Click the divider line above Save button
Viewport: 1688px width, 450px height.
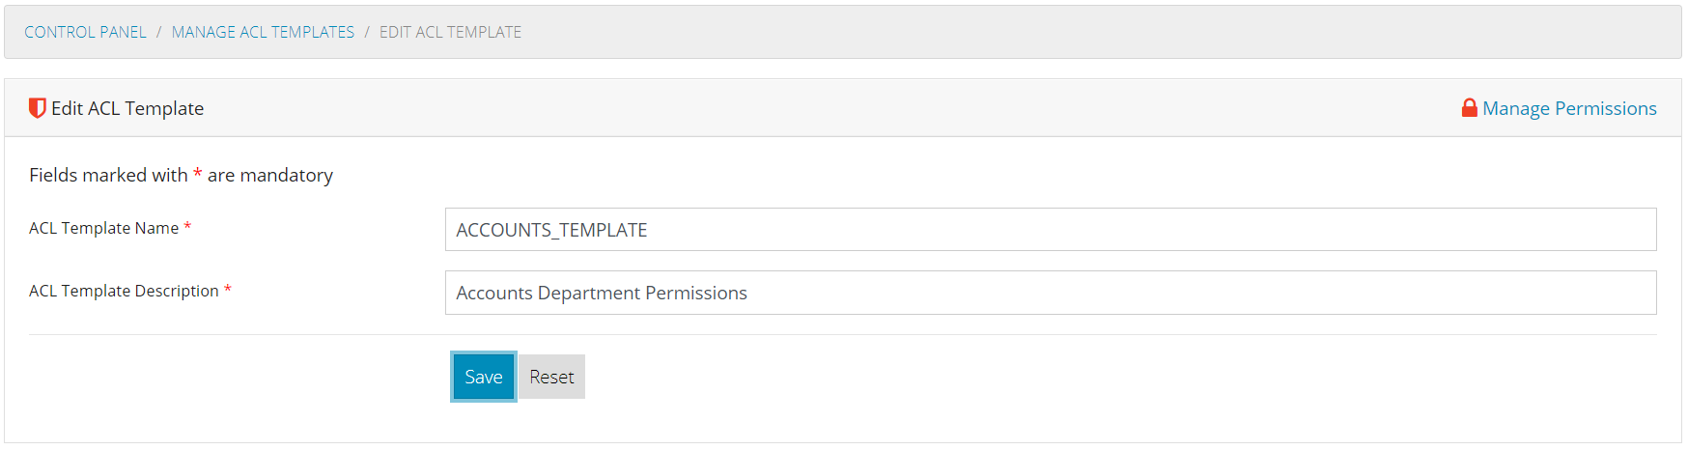(x=843, y=334)
